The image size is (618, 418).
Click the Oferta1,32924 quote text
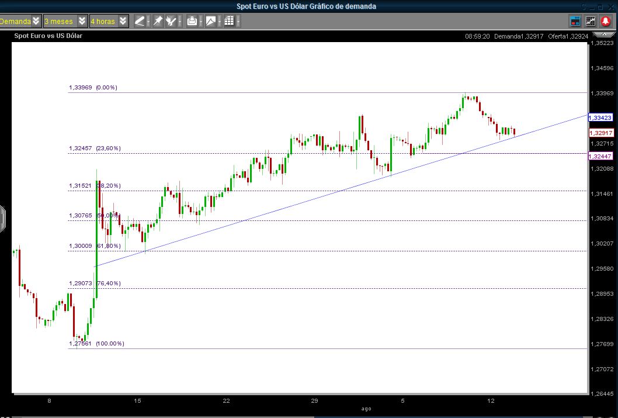[568, 36]
